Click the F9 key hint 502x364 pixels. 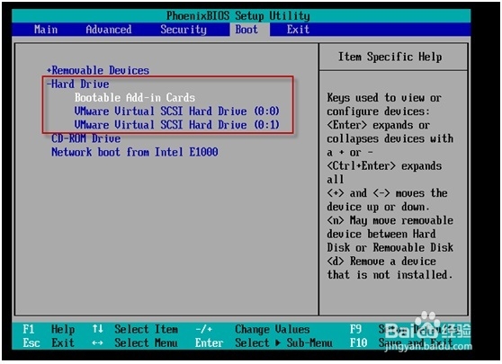click(x=355, y=329)
